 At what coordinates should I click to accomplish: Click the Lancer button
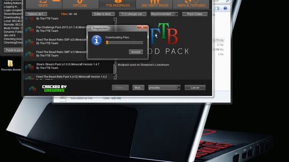click(195, 88)
